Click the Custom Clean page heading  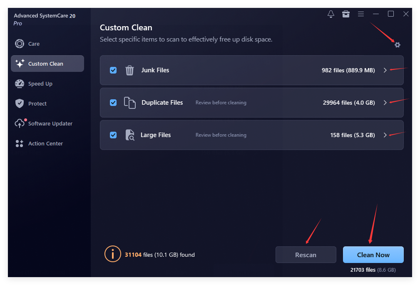coord(126,27)
